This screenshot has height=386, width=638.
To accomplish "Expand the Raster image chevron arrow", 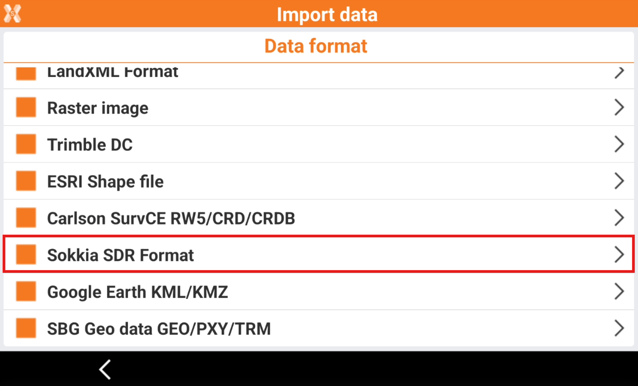I will [619, 107].
